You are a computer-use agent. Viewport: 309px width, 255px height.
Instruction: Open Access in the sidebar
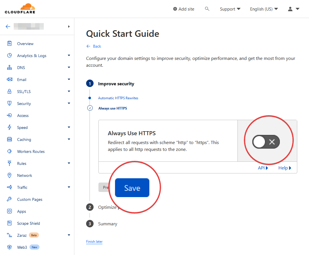23,116
